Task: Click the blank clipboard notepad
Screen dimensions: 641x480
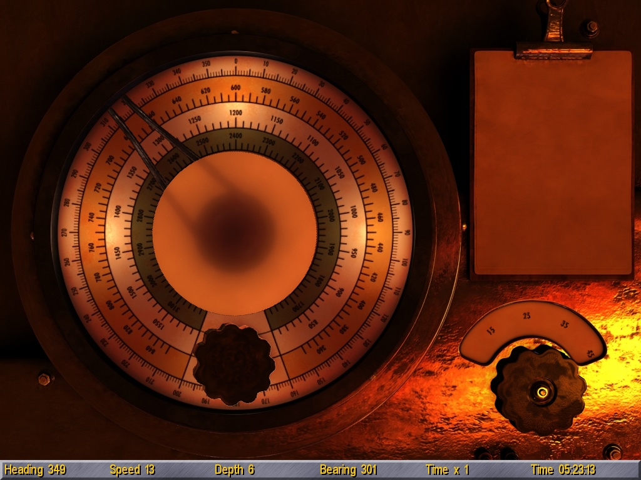Action: point(553,164)
